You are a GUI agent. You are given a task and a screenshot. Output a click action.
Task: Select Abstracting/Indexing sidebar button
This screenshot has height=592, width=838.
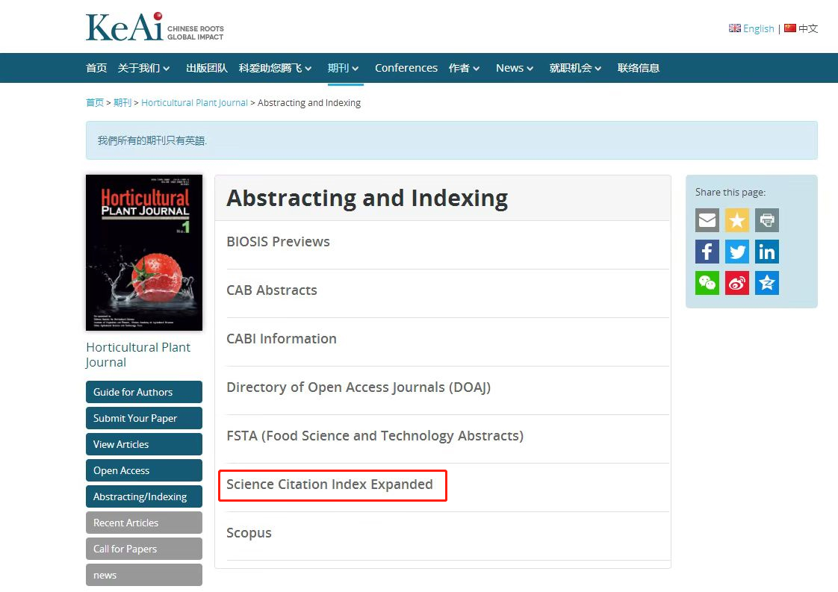click(x=144, y=497)
